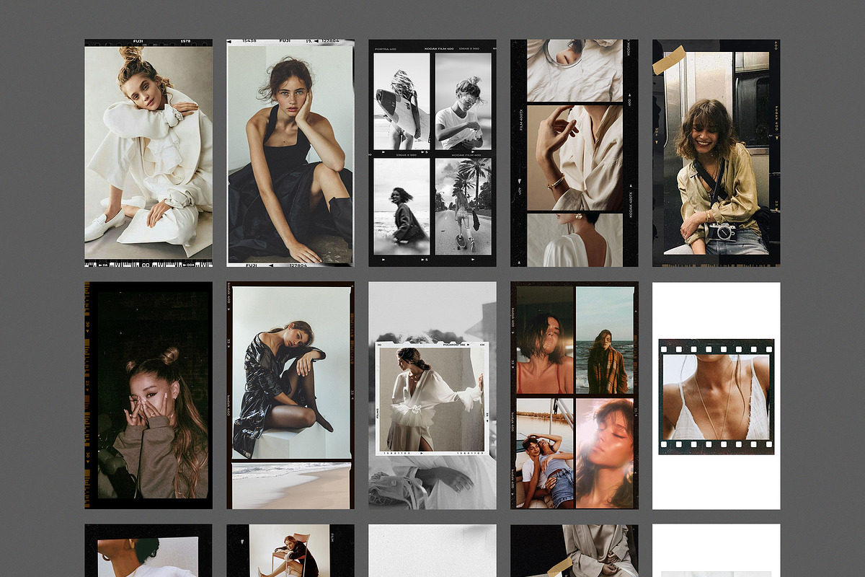Click the surfboard photo in film collage

(x=402, y=101)
